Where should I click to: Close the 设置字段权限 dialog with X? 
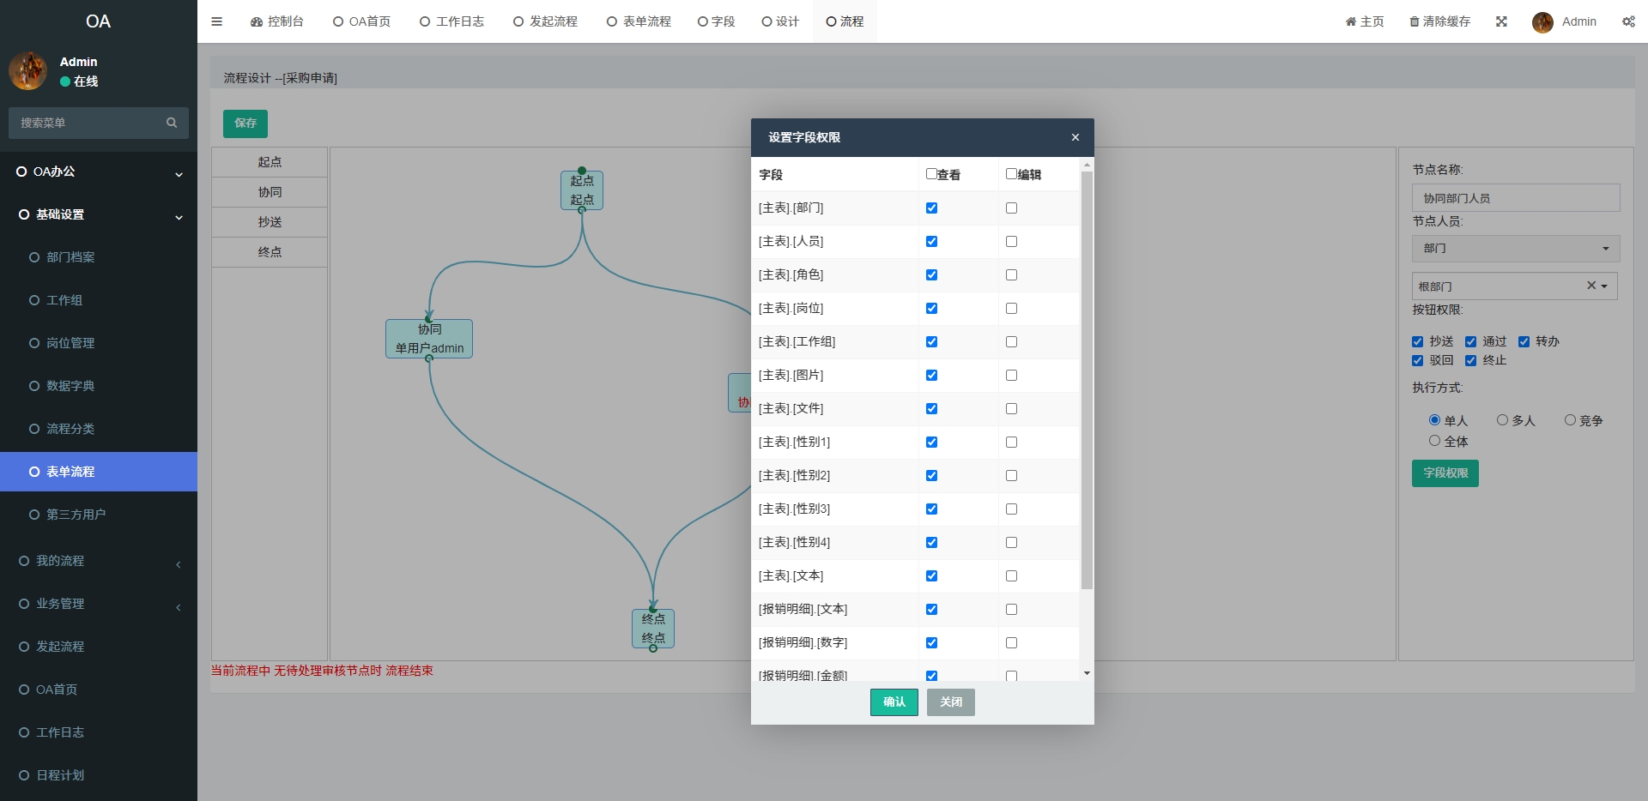pyautogui.click(x=1075, y=137)
